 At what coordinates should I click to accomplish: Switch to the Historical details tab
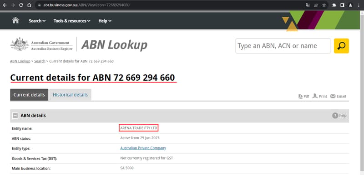click(x=71, y=95)
